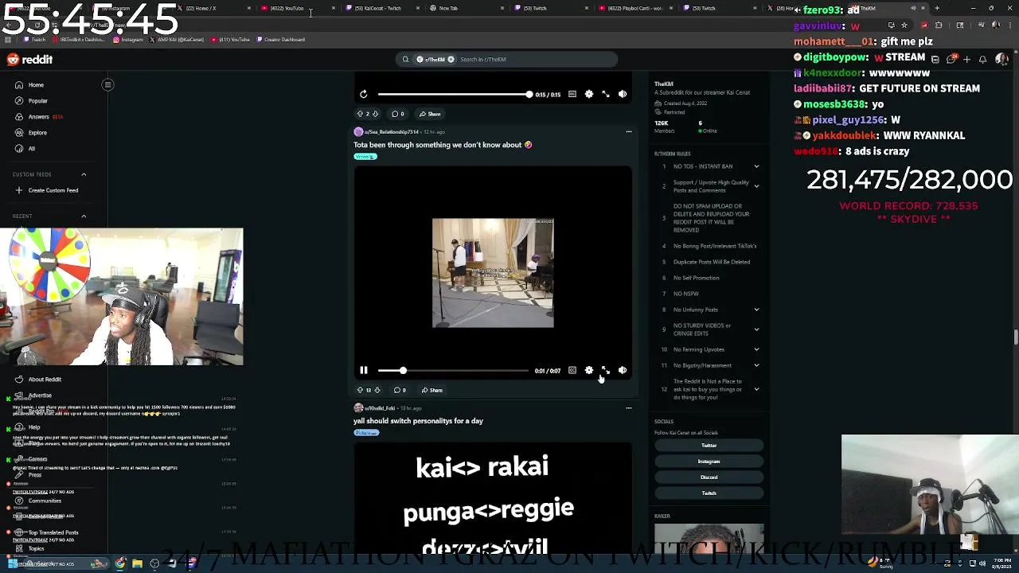Open the Instagram bookmark in bookmarks bar

click(128, 39)
